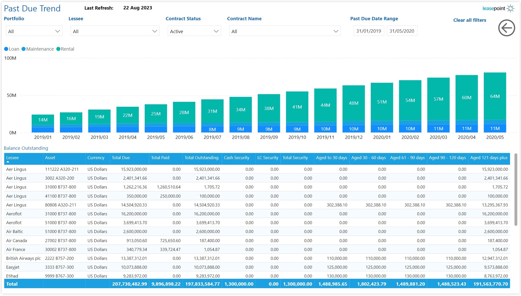Click Clear all filters
Screen dimensions: 521x296
coord(470,20)
